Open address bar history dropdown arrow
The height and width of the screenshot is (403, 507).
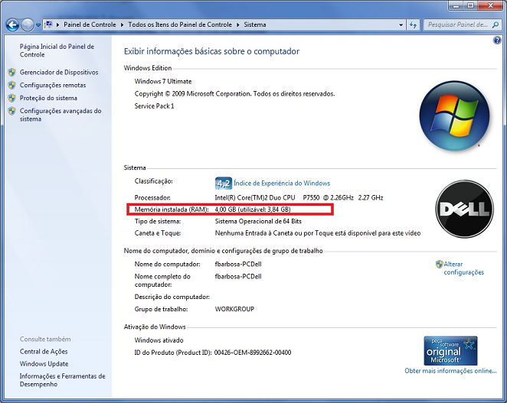pos(401,25)
